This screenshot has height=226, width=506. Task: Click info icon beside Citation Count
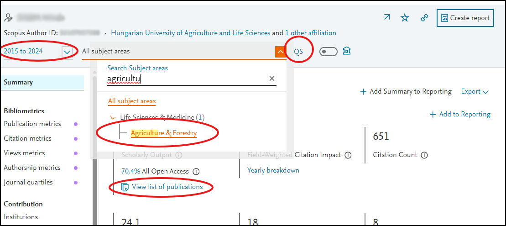click(424, 155)
